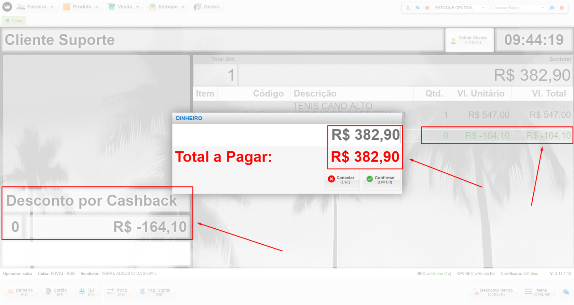Open the chat messages icon in top toolbar
574x305 pixels.
pyautogui.click(x=418, y=7)
